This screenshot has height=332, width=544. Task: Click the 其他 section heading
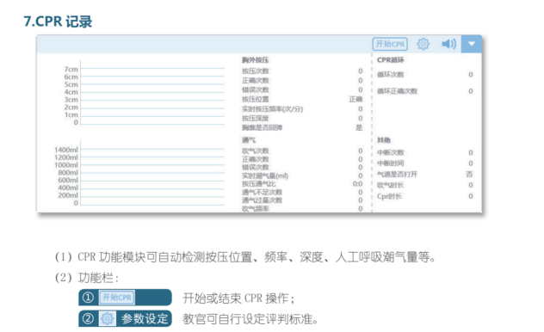384,140
